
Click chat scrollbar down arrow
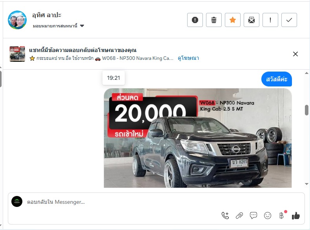(x=306, y=184)
